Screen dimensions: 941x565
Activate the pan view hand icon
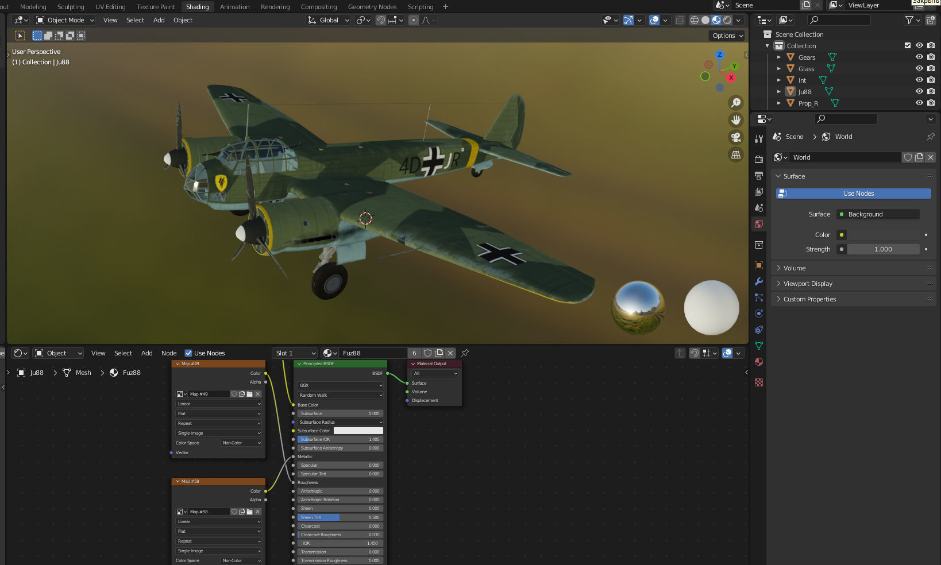(736, 120)
